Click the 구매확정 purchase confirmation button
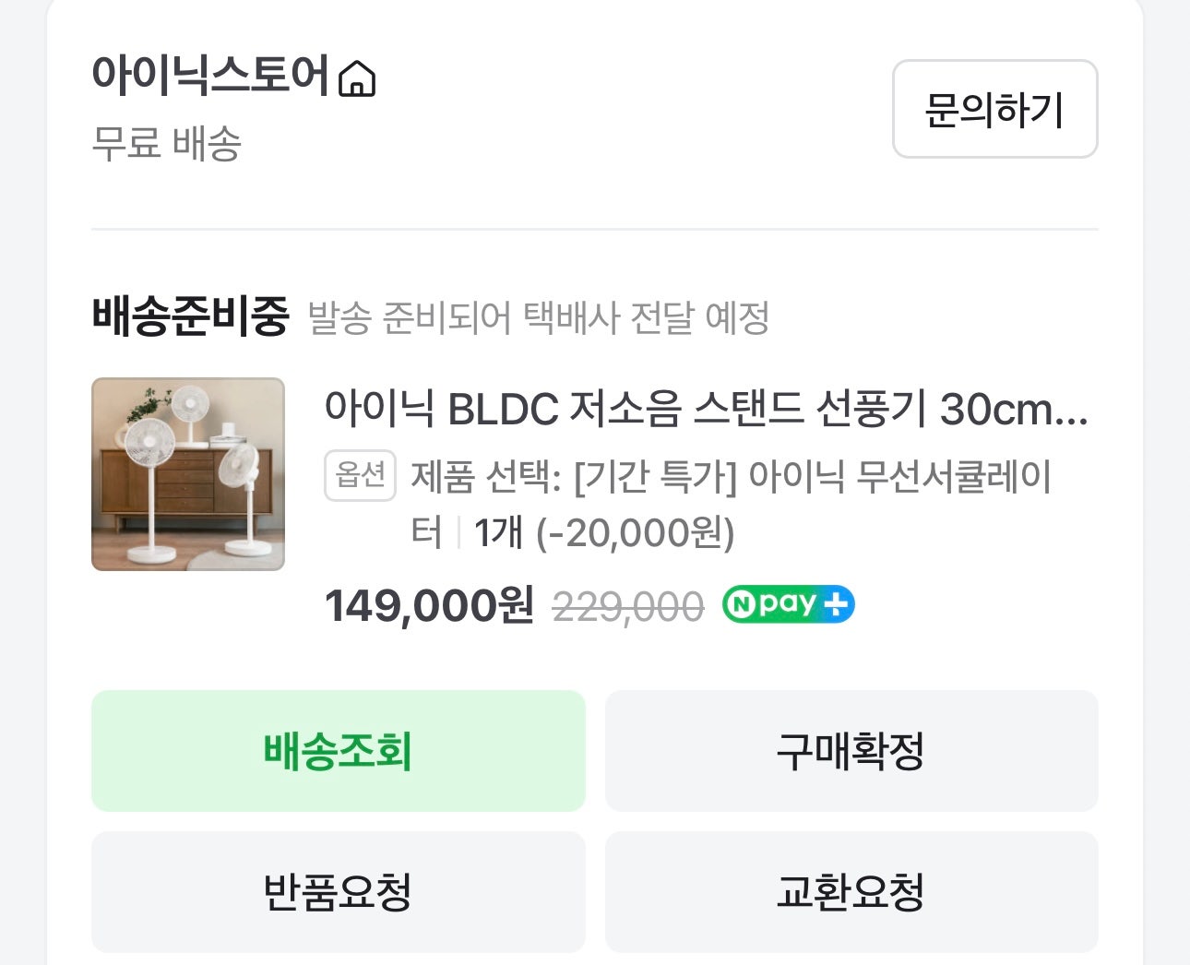The width and height of the screenshot is (1190, 965). click(850, 751)
